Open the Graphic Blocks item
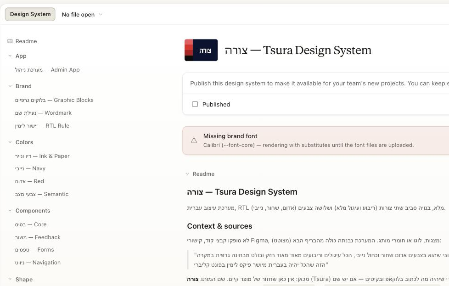 (x=54, y=100)
